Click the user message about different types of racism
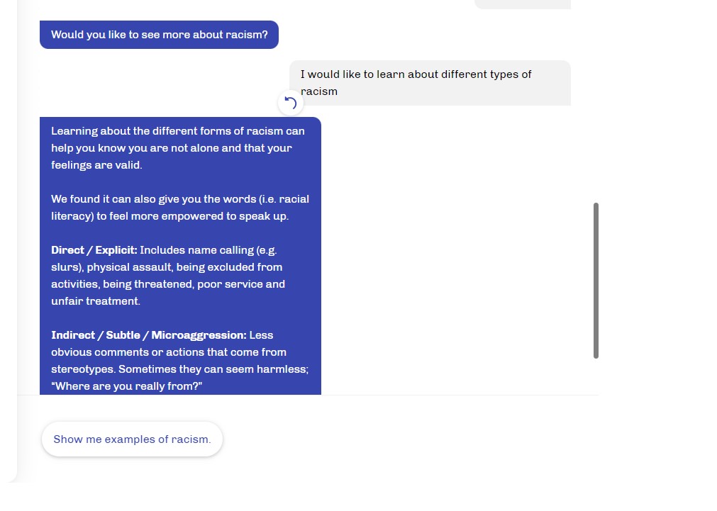717x511 pixels. [430, 83]
